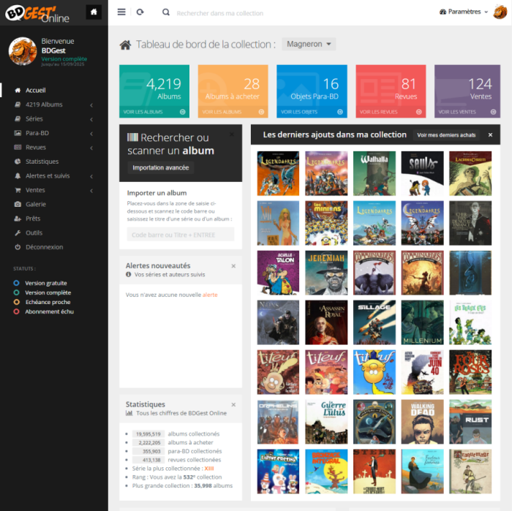Open the Les Minions album cover
Viewport: 512px width, 511px height.
tap(326, 223)
